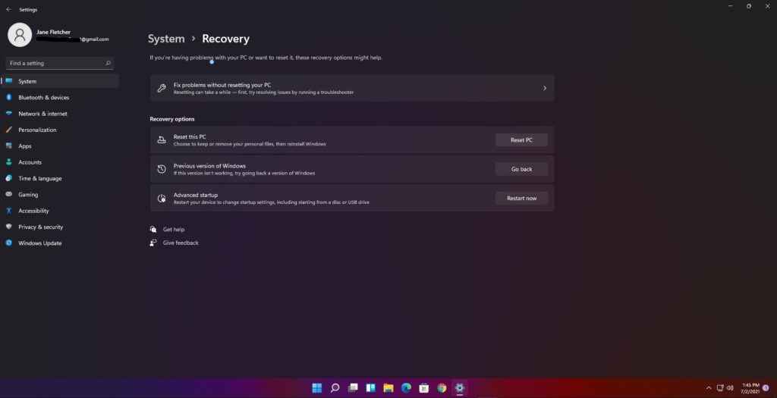Click the Jane Fletcher account name
The height and width of the screenshot is (398, 777).
click(54, 32)
